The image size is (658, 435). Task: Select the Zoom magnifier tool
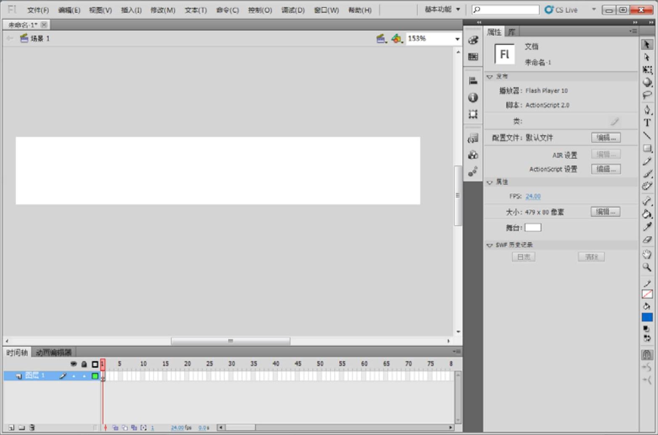647,267
